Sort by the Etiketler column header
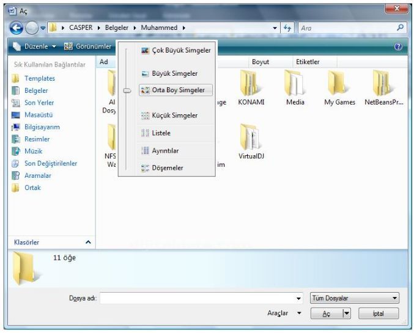The image size is (414, 333). click(315, 62)
